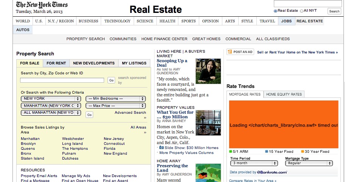Go to ALL CLASSIFIEDS in the subnavigation
The width and height of the screenshot is (356, 182).
(273, 39)
